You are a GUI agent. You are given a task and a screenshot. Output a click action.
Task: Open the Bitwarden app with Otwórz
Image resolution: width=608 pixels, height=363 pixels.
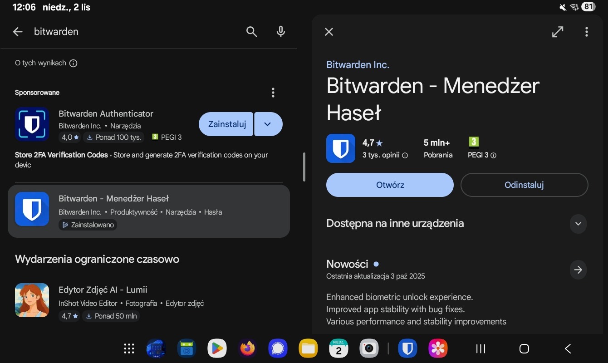(390, 185)
